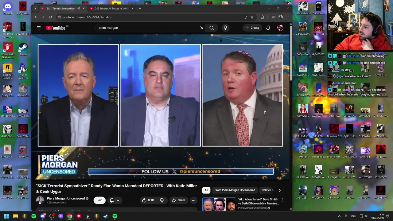The width and height of the screenshot is (393, 221).
Task: Open Chrome media control icon
Action: [x=273, y=17]
